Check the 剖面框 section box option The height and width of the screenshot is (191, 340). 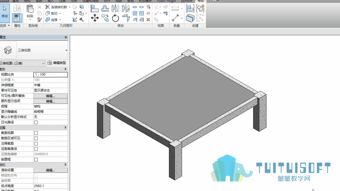(36, 159)
